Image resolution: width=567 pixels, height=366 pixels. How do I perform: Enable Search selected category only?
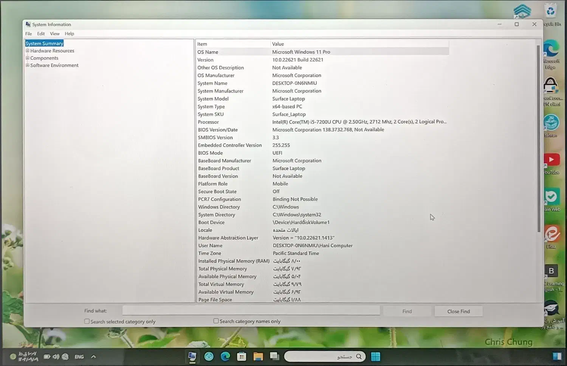(x=87, y=321)
